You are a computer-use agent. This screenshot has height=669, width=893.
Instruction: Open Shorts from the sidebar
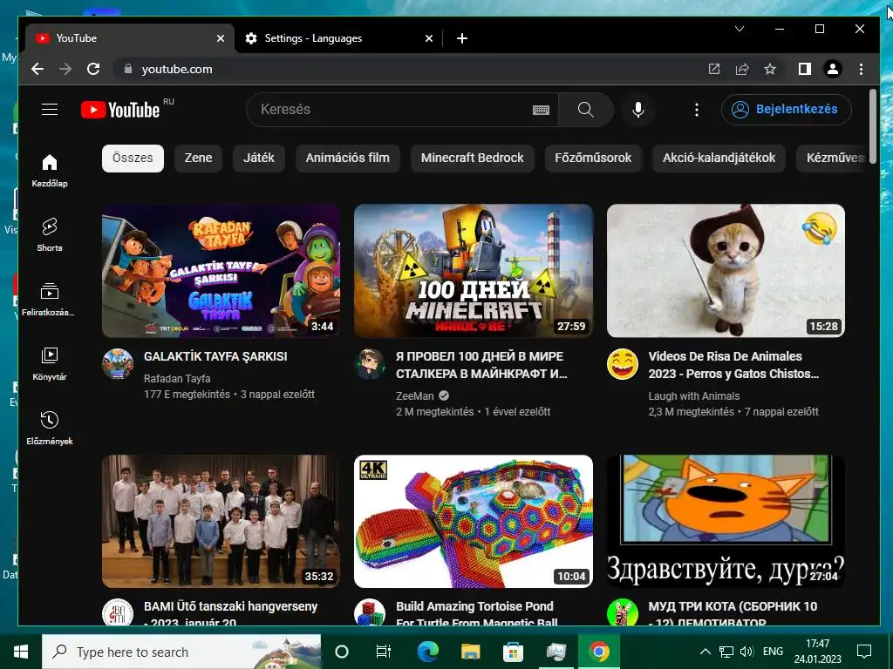coord(50,235)
